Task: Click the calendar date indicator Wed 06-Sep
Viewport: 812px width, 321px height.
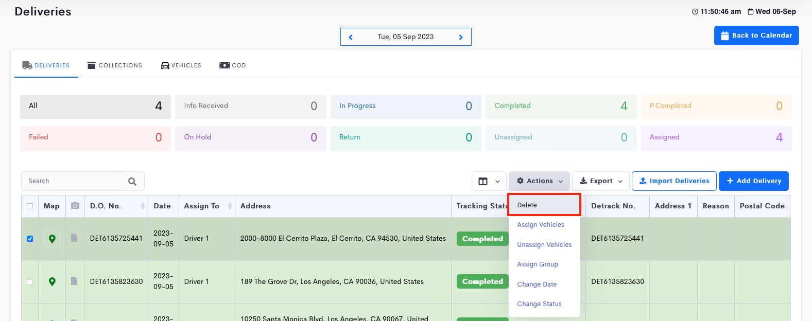Action: click(772, 11)
